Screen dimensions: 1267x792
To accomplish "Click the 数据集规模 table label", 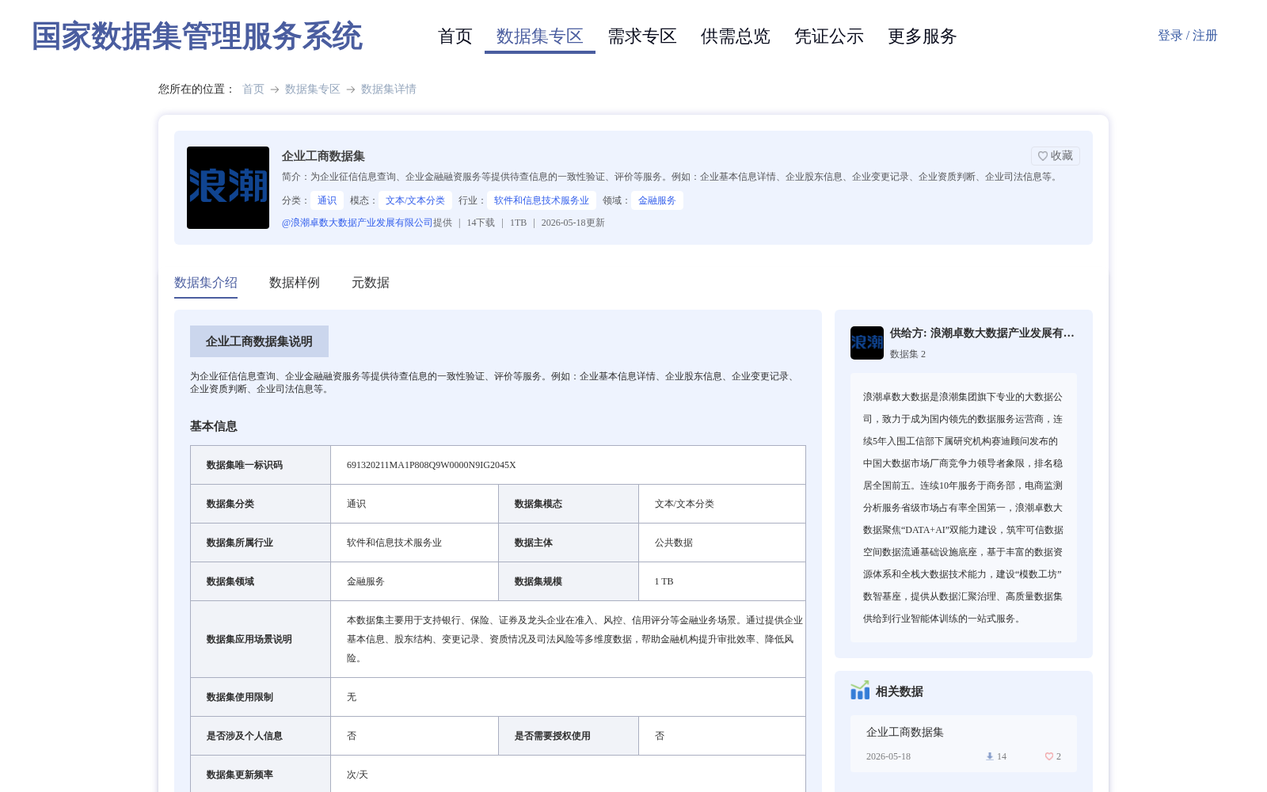I will pyautogui.click(x=538, y=581).
